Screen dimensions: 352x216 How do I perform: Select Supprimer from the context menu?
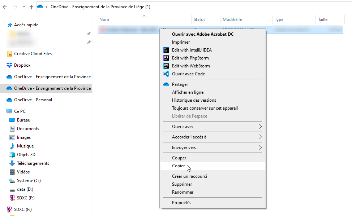click(x=182, y=184)
